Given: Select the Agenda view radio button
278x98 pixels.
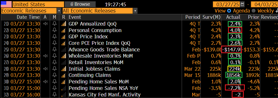Looking at the screenshot, I should pyautogui.click(x=229, y=11).
